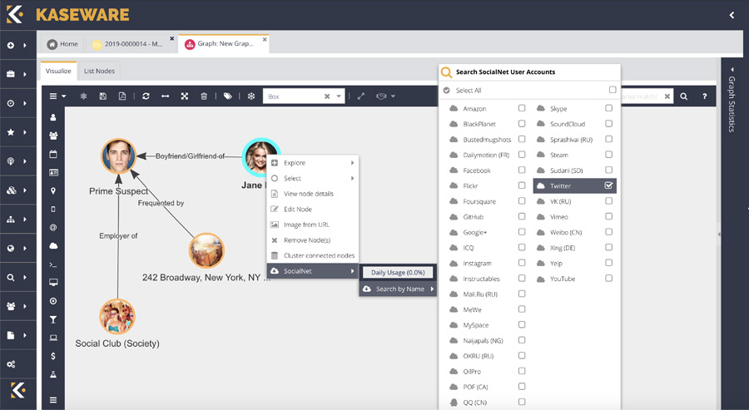Select the monitor node icon
This screenshot has width=749, height=410.
tap(53, 283)
